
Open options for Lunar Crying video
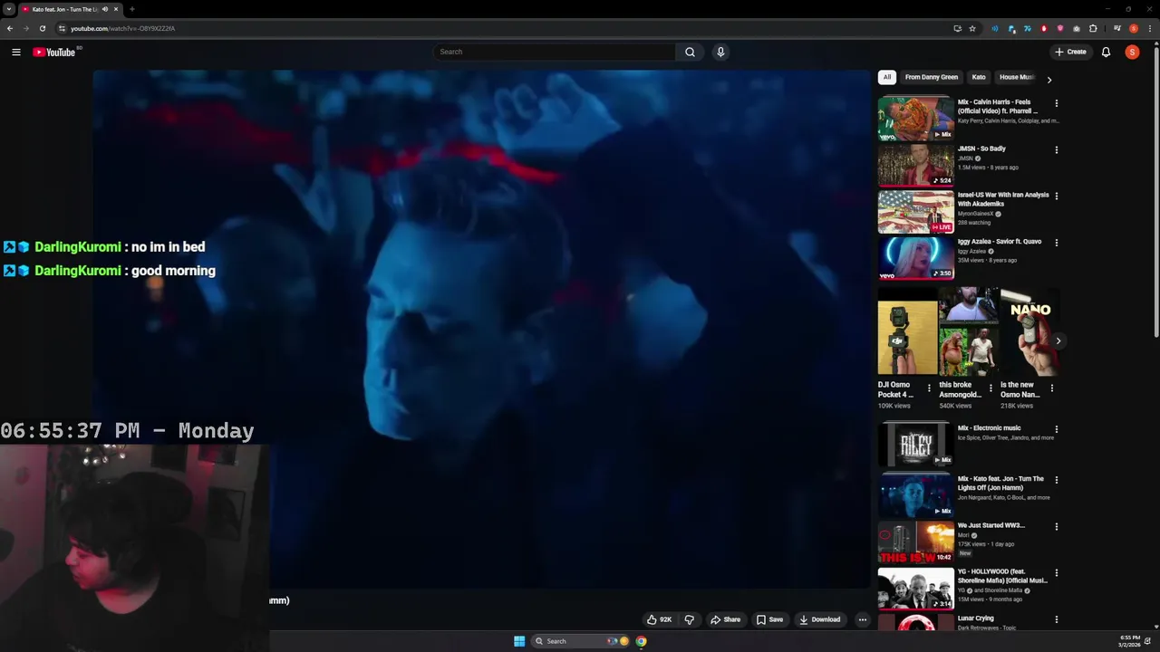point(1056,619)
